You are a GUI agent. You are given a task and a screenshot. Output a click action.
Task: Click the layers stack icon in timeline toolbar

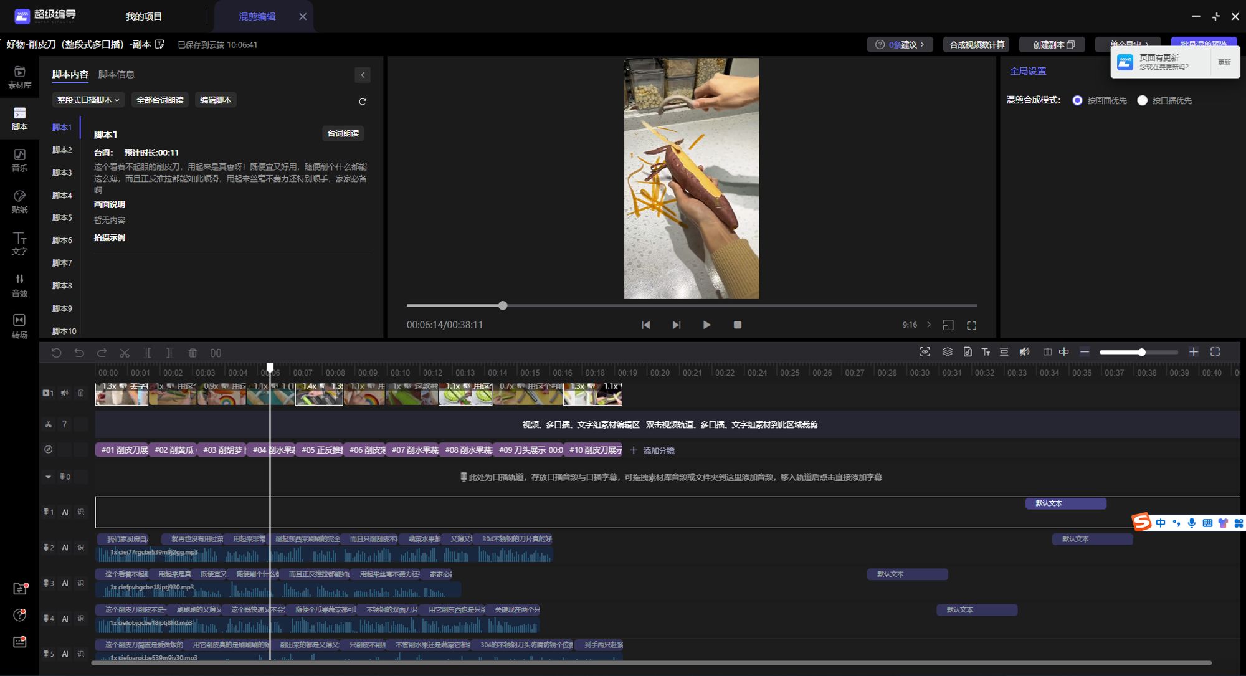947,352
